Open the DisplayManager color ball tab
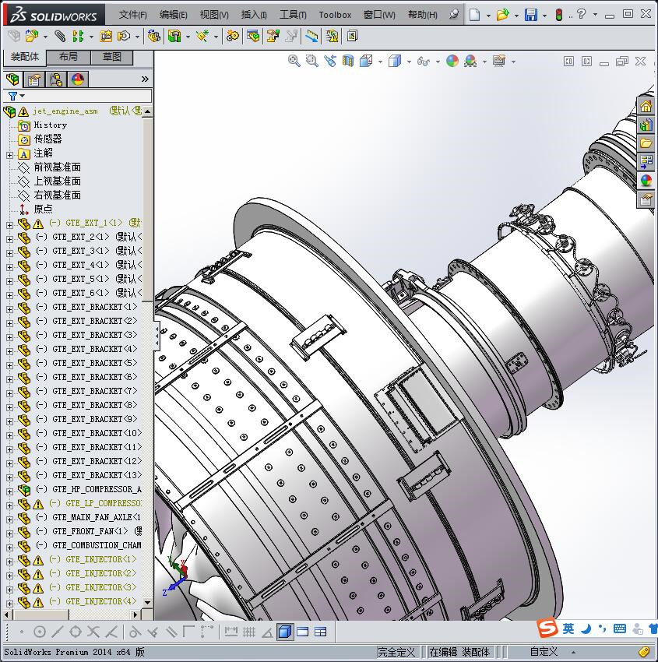The height and width of the screenshot is (662, 658). point(78,79)
